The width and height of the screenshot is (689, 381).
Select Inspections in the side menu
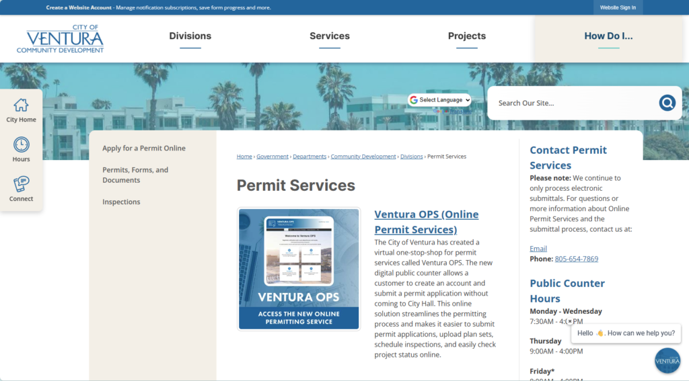click(121, 202)
